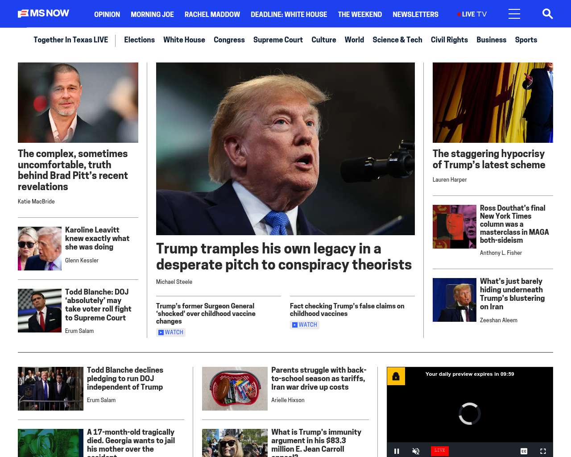
Task: Open fact checking Trump's false claims headline
Action: pyautogui.click(x=347, y=310)
